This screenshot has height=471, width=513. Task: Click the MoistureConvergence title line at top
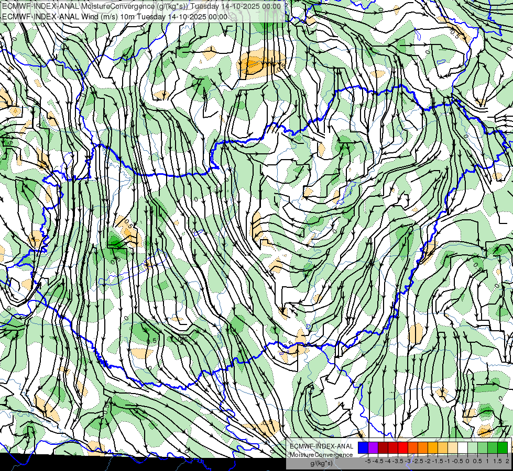click(141, 6)
